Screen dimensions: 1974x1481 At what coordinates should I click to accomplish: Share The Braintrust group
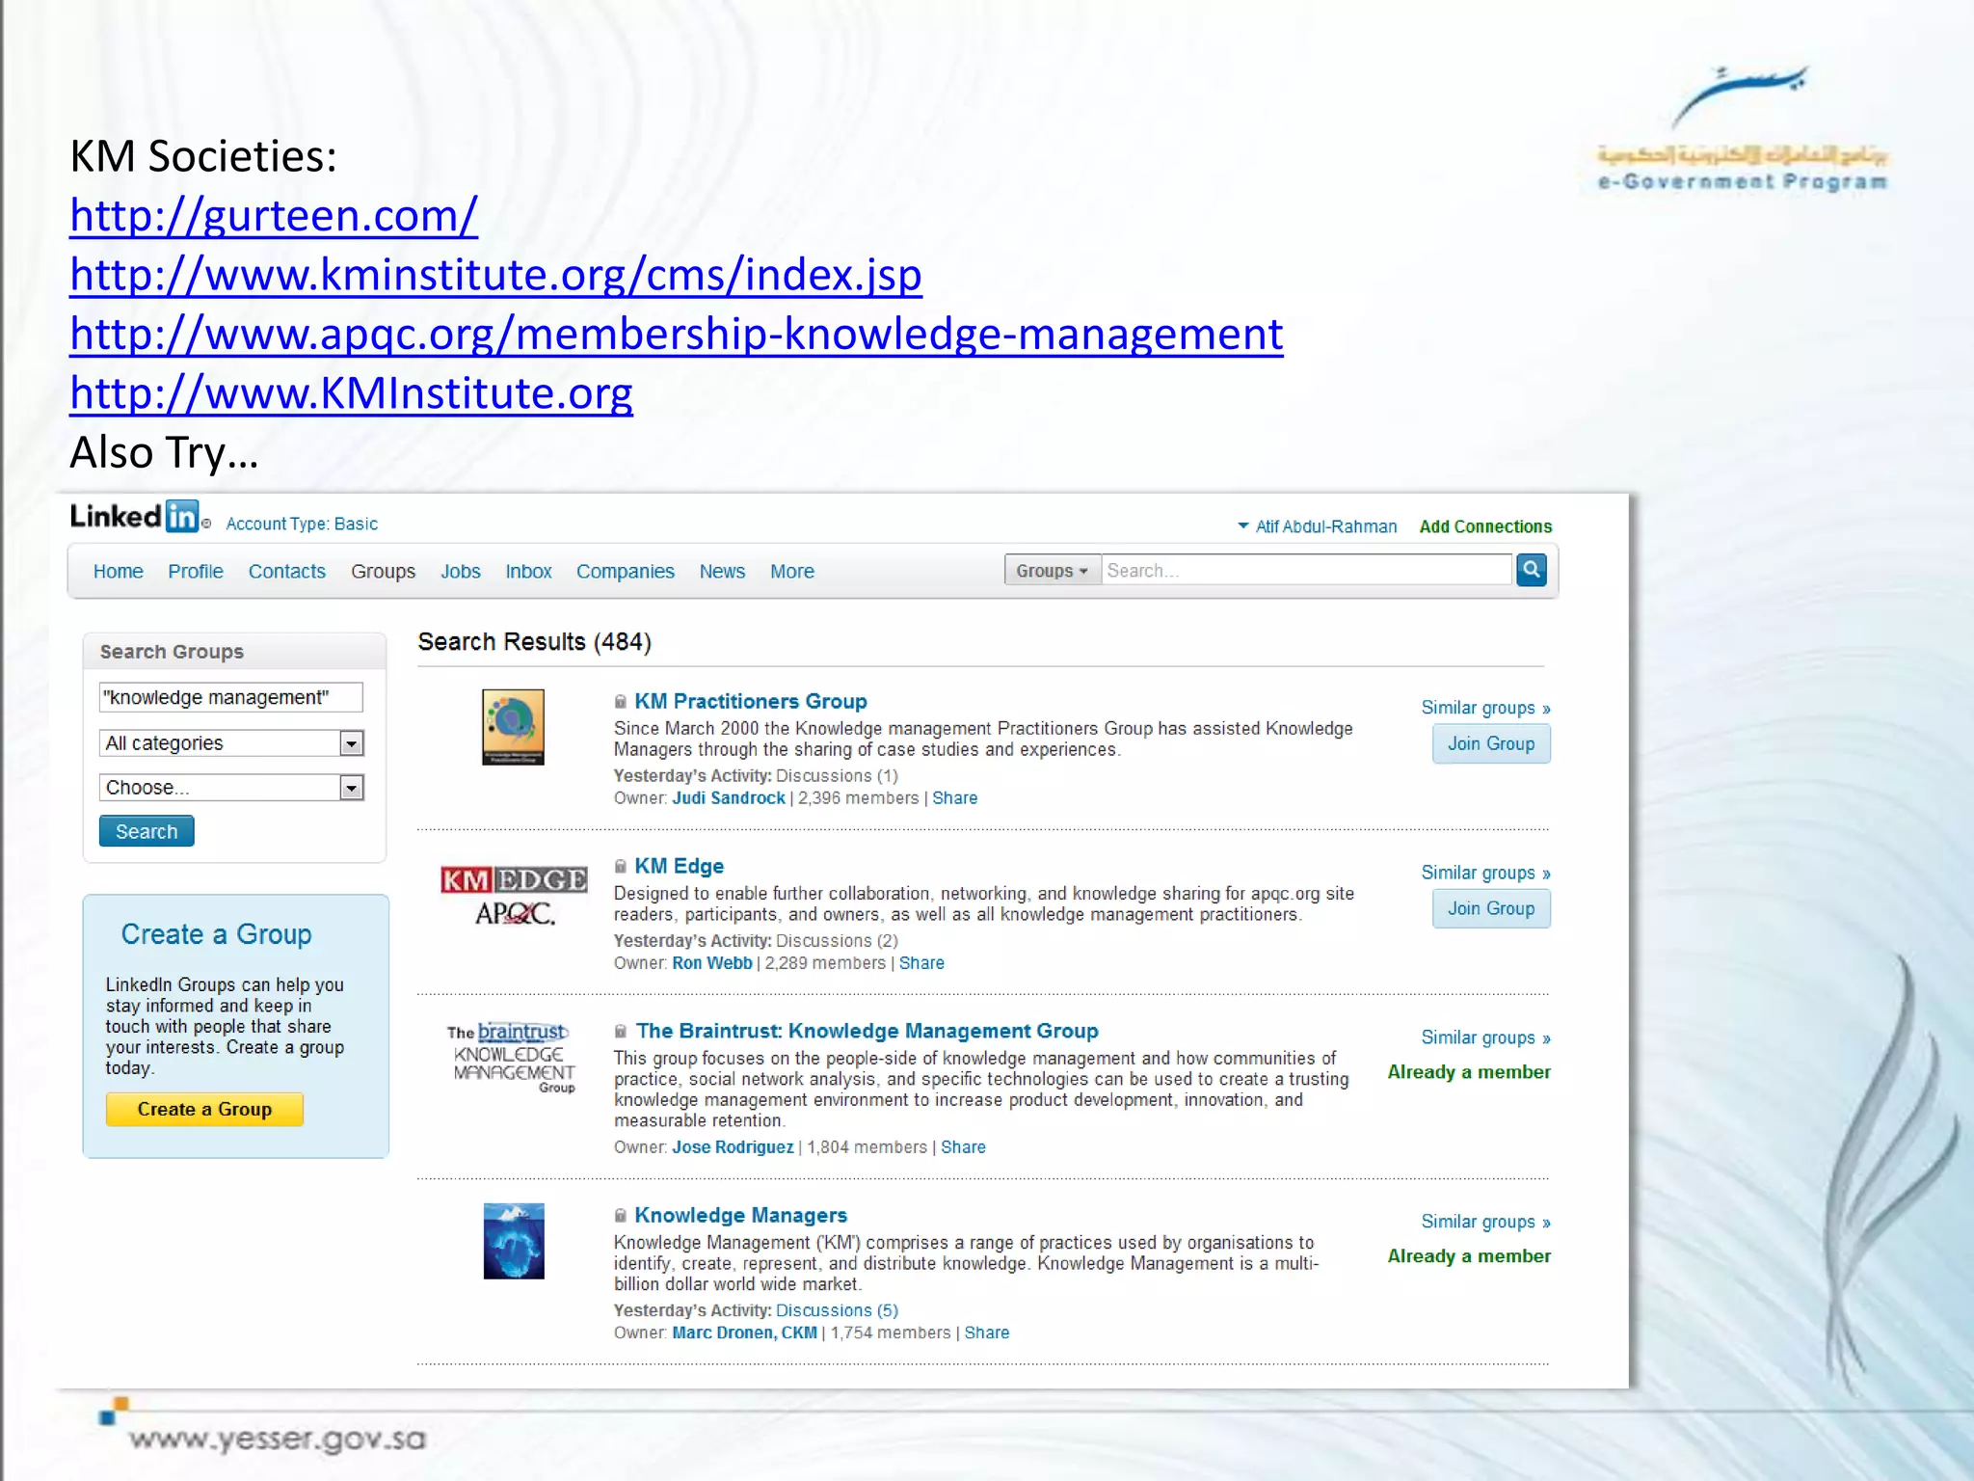[x=963, y=1147]
